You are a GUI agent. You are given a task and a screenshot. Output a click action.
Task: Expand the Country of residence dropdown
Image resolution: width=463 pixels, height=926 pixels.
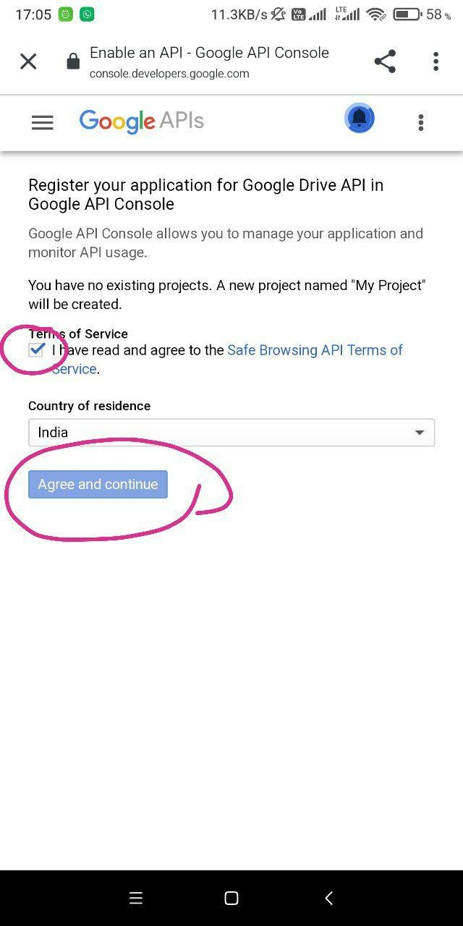pos(231,433)
